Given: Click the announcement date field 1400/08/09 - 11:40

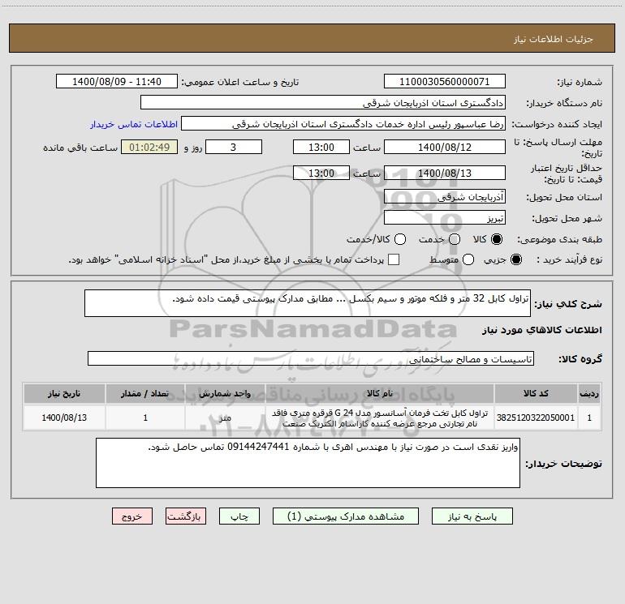Looking at the screenshot, I should click(116, 82).
